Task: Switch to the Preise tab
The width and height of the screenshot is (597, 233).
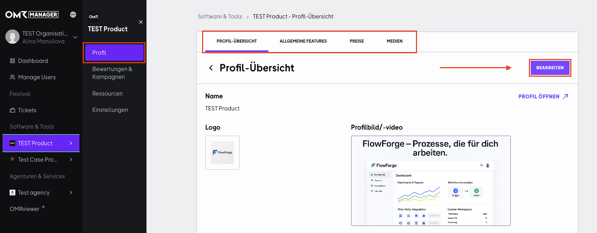Action: (357, 41)
